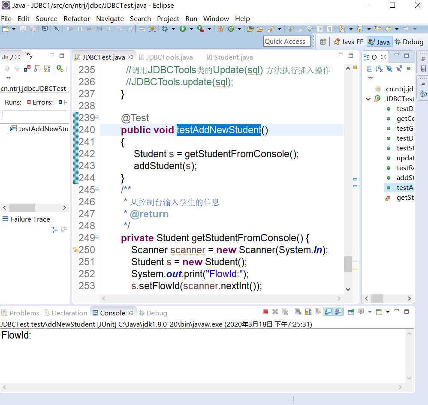
Task: Click the Skip All Breakpoints icon
Action: pyautogui.click(x=57, y=29)
